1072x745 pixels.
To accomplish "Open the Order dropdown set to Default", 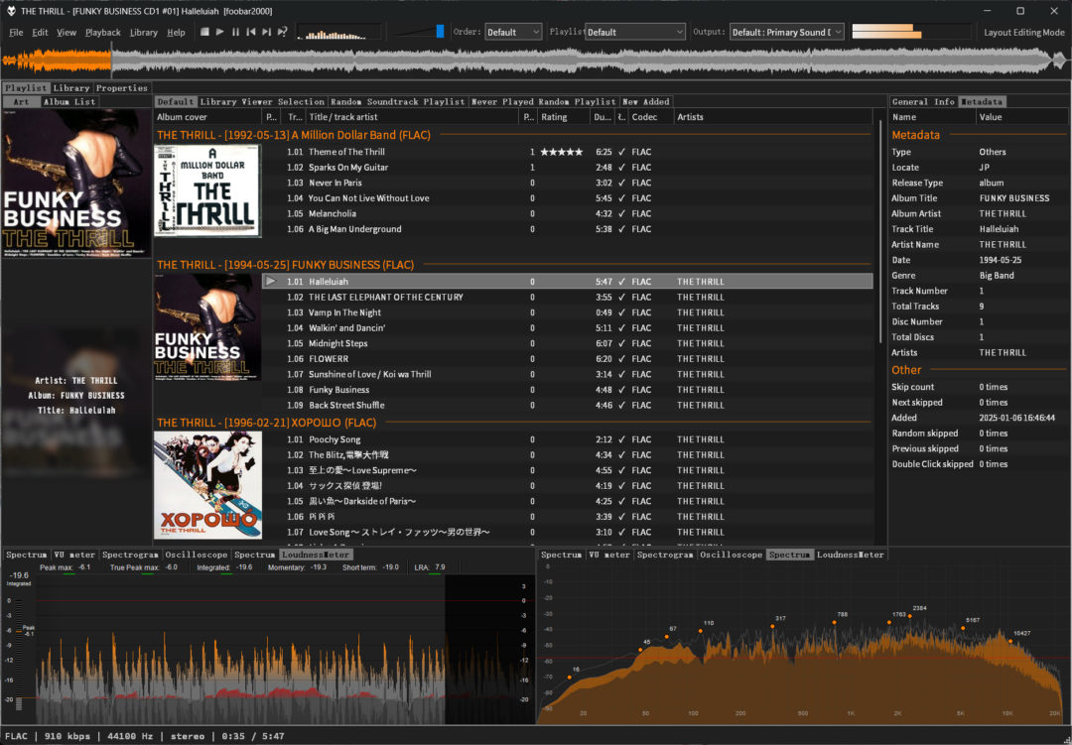I will coord(513,32).
